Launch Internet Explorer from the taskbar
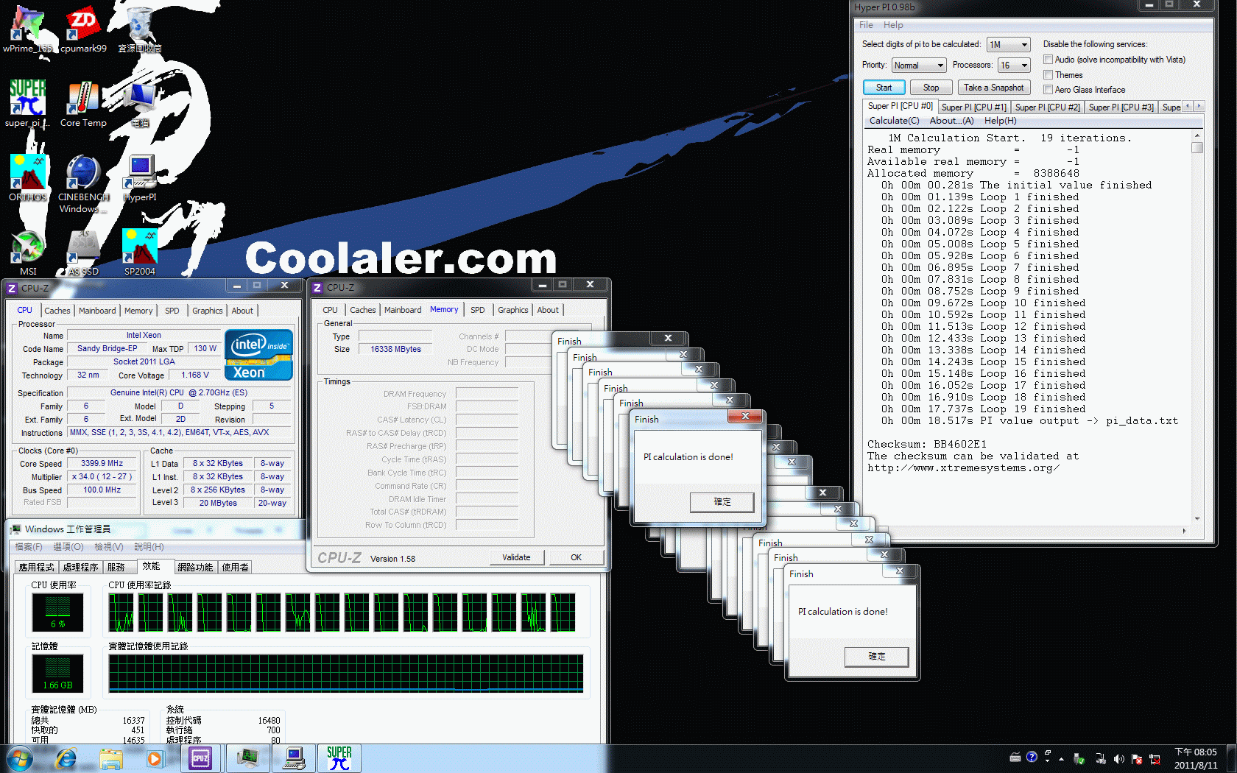The height and width of the screenshot is (773, 1237). click(x=66, y=758)
